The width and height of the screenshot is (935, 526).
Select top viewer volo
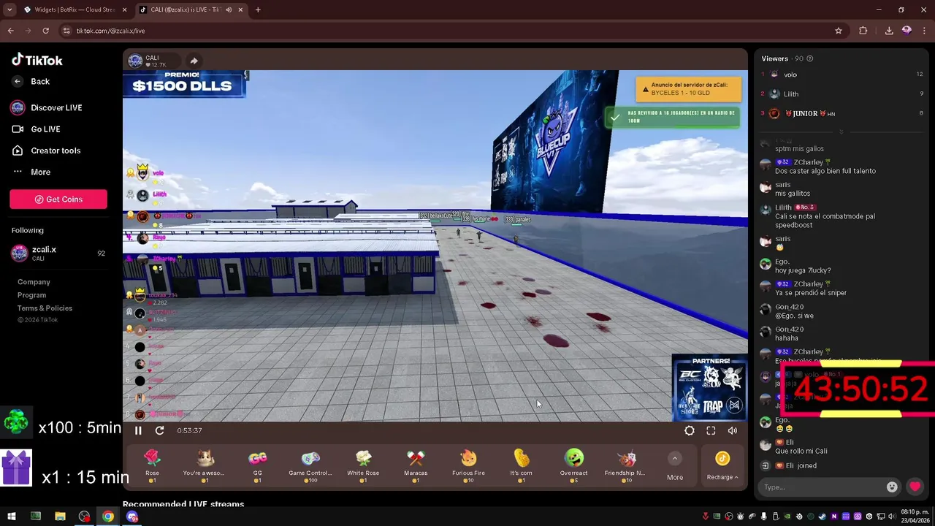pos(841,75)
